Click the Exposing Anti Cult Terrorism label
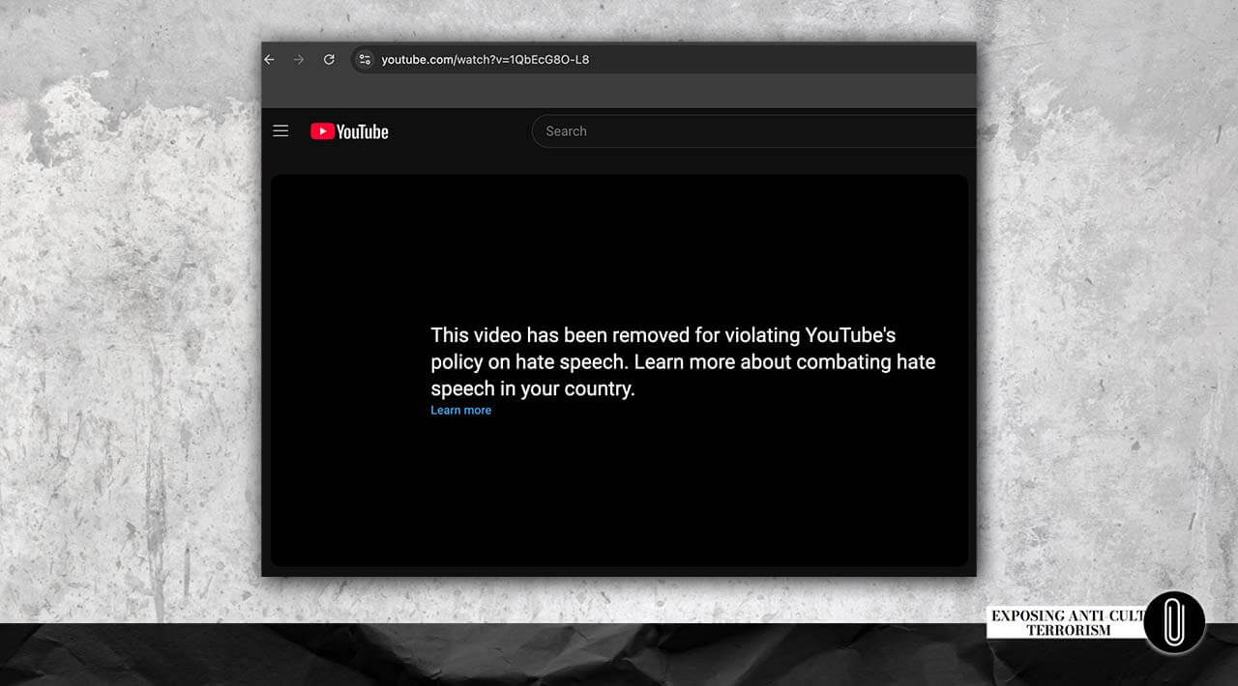 [x=1064, y=622]
